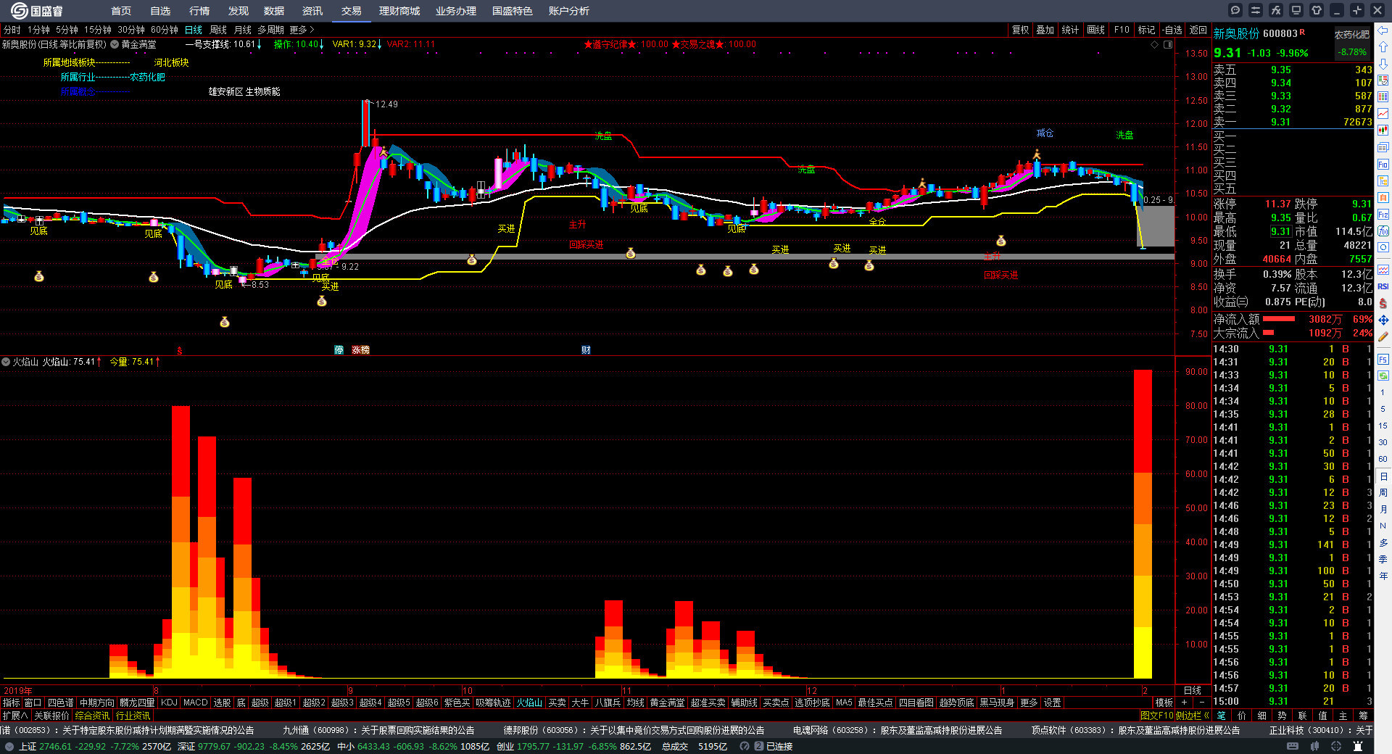Image resolution: width=1392 pixels, height=754 pixels.
Task: Click the keyboard icon in status bar
Action: pyautogui.click(x=1293, y=746)
